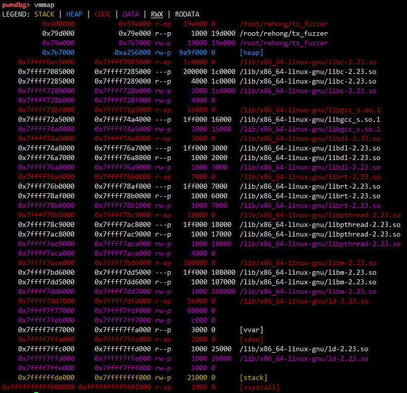Click libm size value 108000

point(195,263)
